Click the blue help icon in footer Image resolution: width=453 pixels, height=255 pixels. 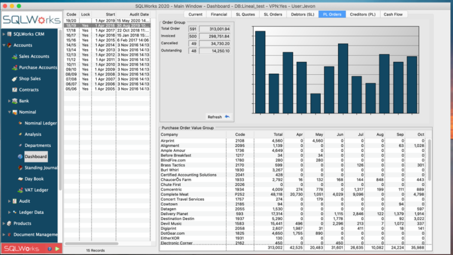(x=50, y=249)
